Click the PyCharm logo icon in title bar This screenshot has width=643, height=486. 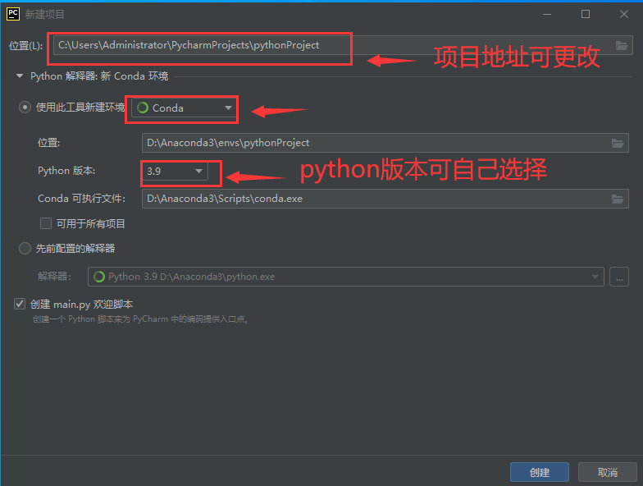[x=13, y=14]
